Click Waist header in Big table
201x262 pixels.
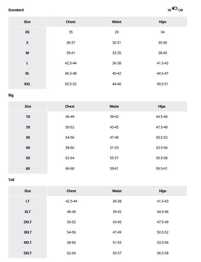[114, 106]
